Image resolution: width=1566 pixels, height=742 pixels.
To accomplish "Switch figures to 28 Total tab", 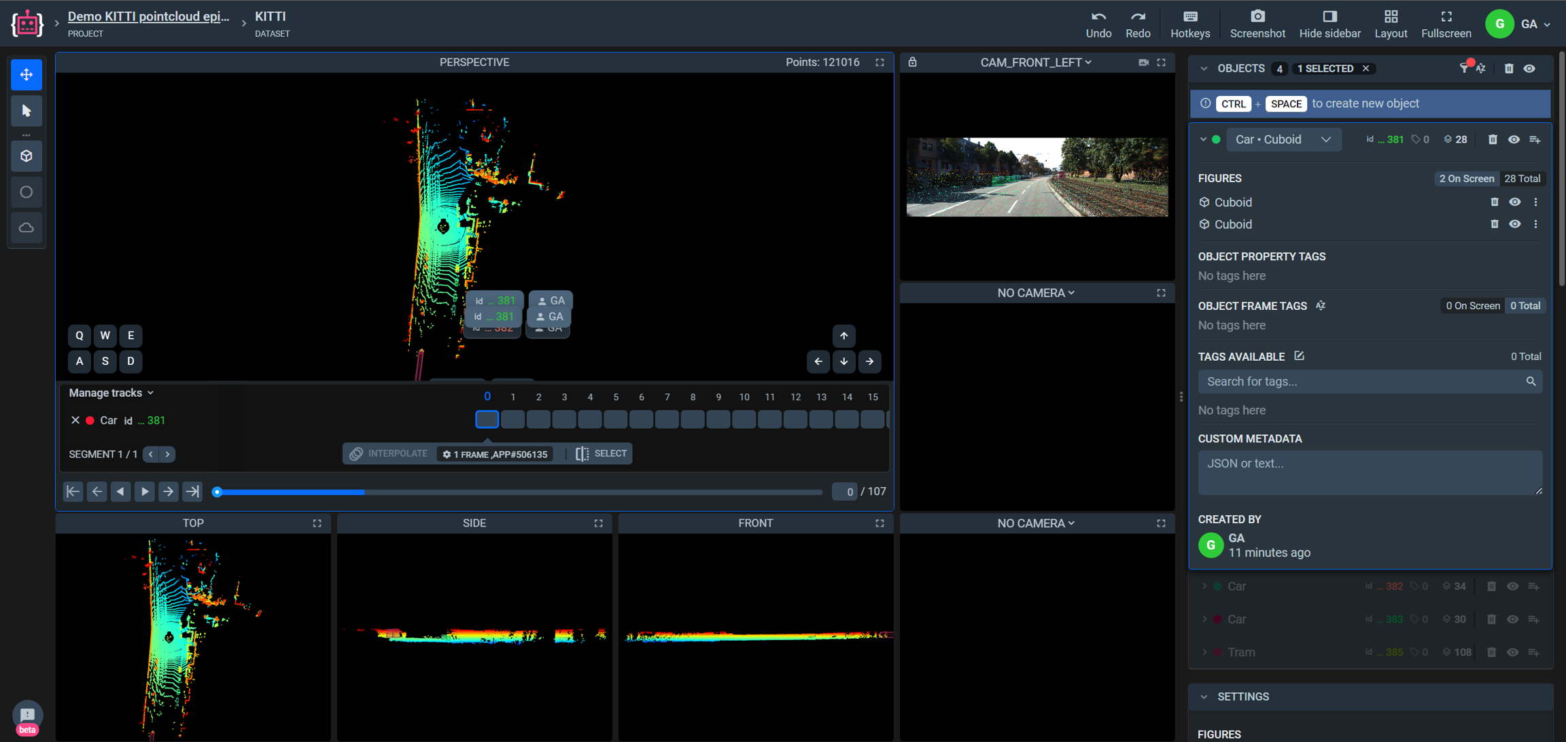I will [x=1522, y=179].
